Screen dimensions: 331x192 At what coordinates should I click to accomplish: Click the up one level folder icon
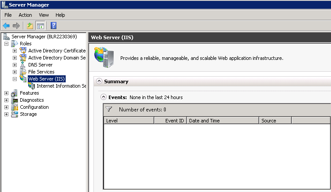point(30,26)
